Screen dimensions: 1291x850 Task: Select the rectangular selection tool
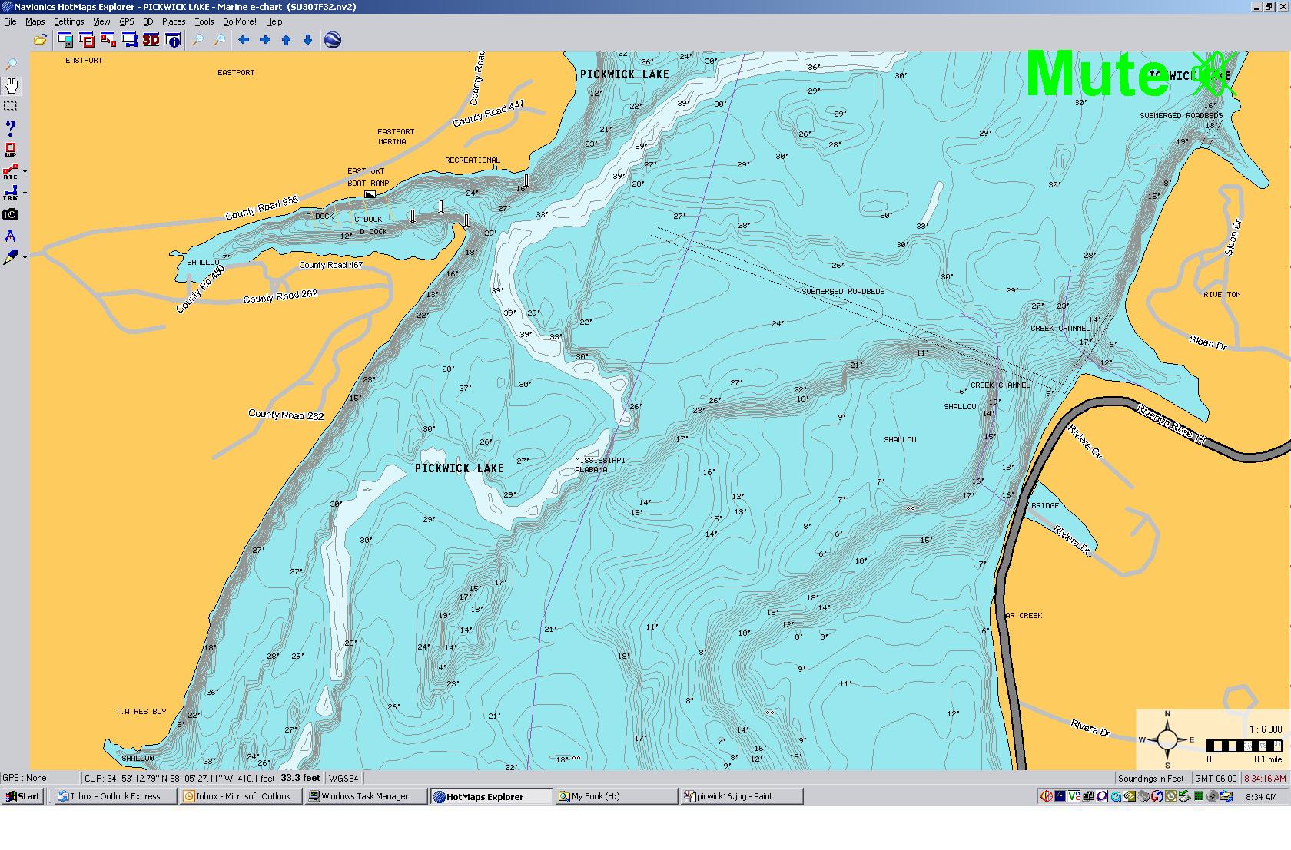pos(11,106)
